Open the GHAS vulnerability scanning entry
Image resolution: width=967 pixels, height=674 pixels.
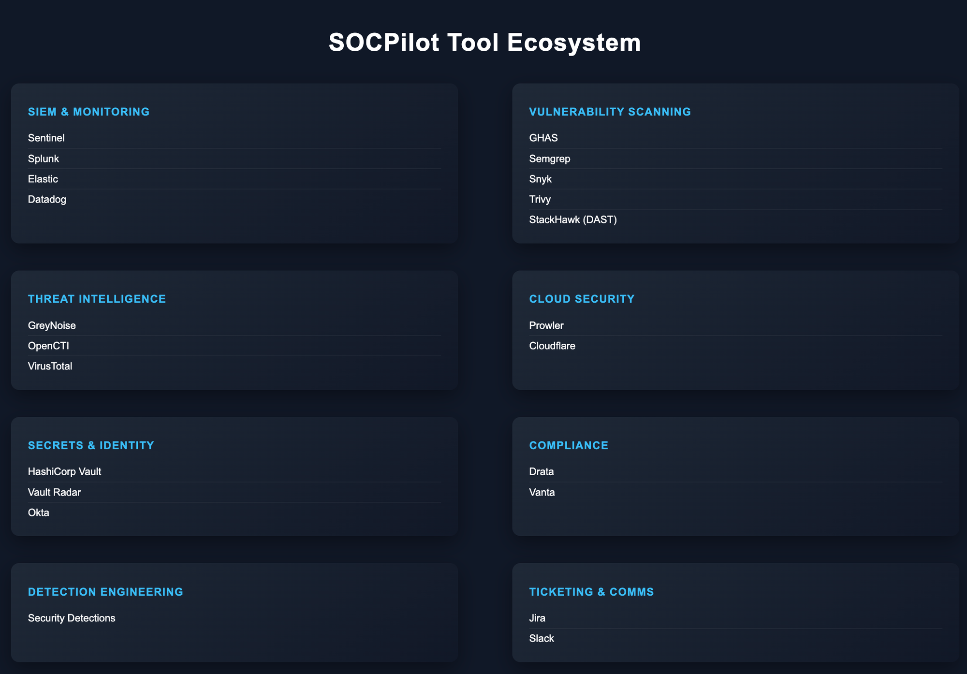tap(543, 138)
